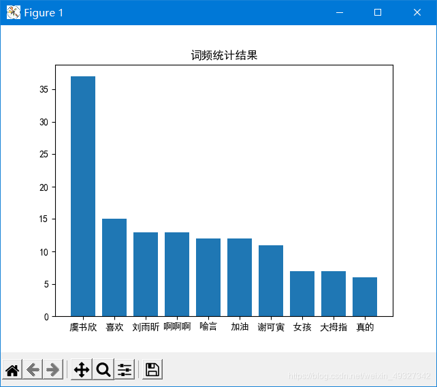Click the x-axis label 女孩

tap(302, 327)
